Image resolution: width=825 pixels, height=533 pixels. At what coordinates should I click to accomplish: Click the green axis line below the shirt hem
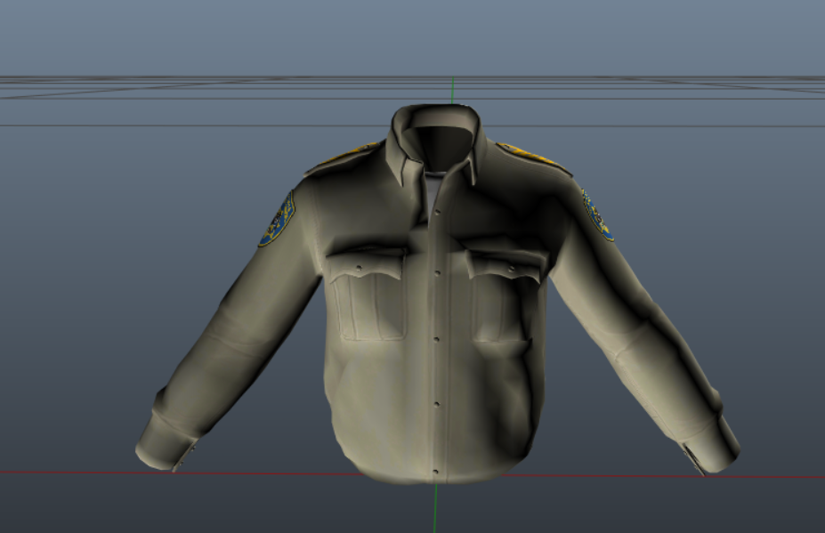(435, 507)
